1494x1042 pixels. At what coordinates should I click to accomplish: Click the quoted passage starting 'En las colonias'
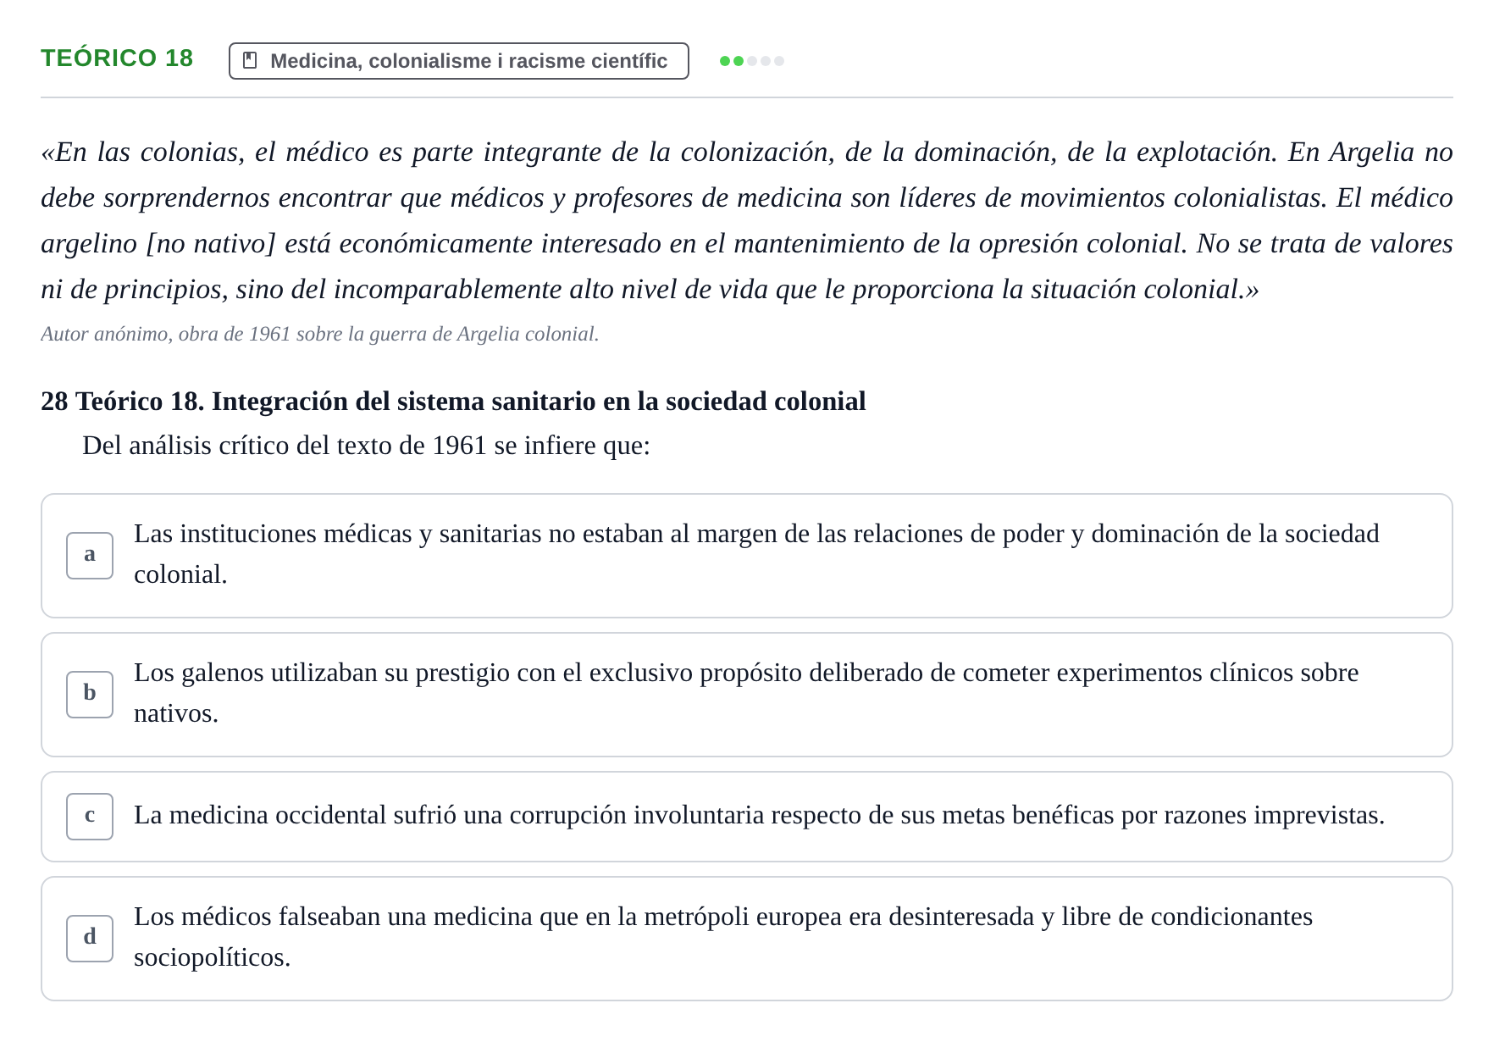coord(747,220)
